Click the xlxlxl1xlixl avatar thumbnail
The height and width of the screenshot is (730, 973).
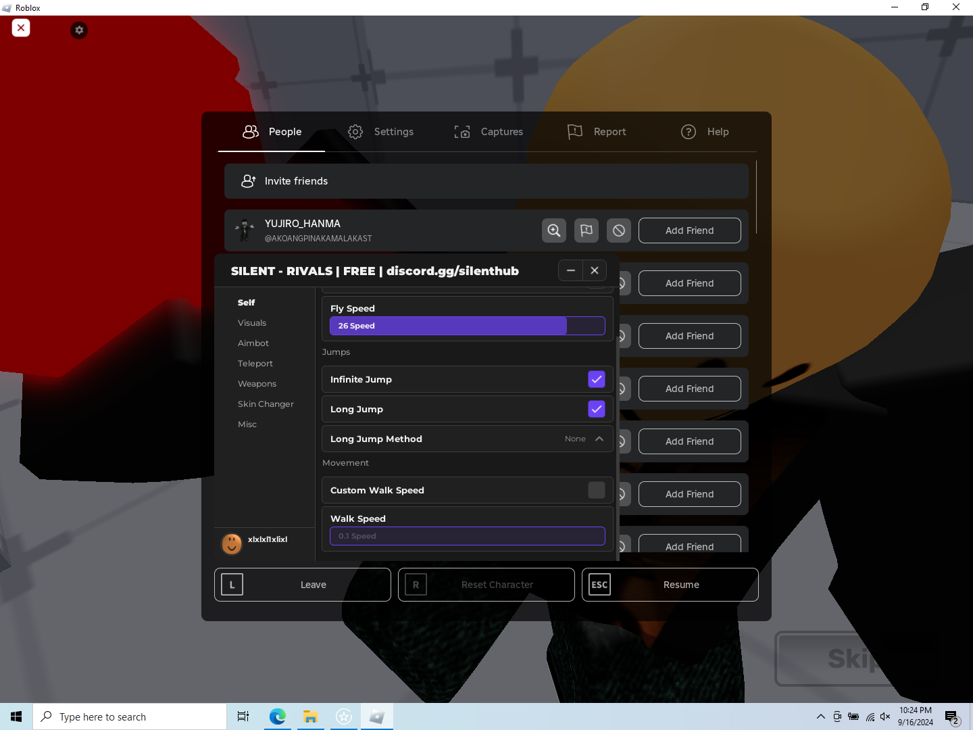232,543
